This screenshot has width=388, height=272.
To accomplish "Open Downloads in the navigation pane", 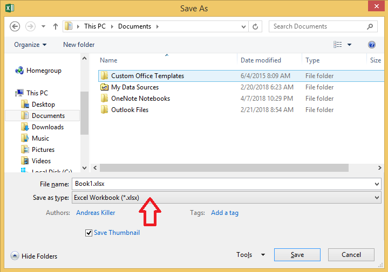I will tap(47, 127).
